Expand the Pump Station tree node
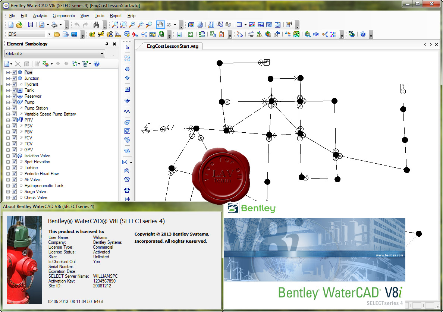Screen dimensions: 443x312 tap(8, 108)
